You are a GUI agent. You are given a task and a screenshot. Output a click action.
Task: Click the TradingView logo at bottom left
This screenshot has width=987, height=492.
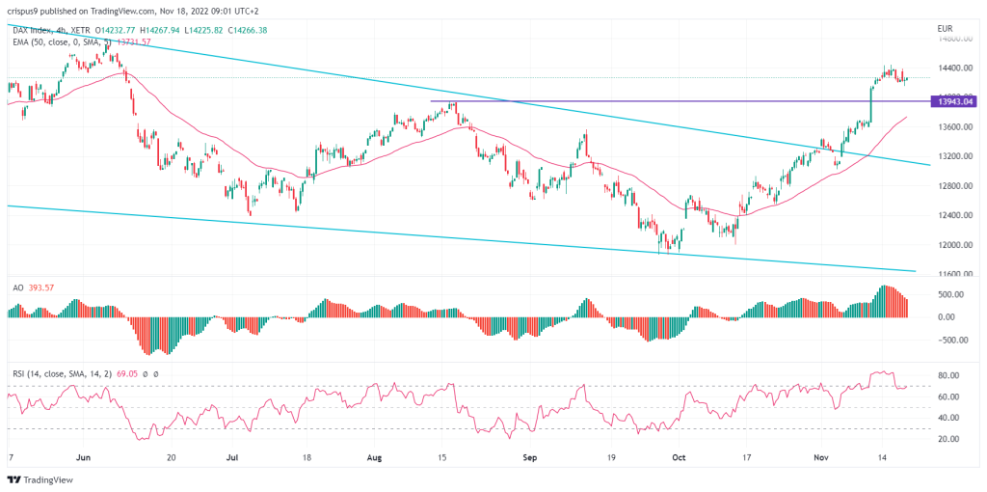click(40, 480)
